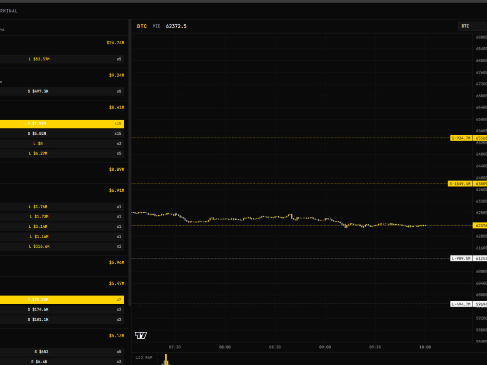Select the L $6.29M x5 position row
This screenshot has width=487, height=365.
(x=62, y=153)
